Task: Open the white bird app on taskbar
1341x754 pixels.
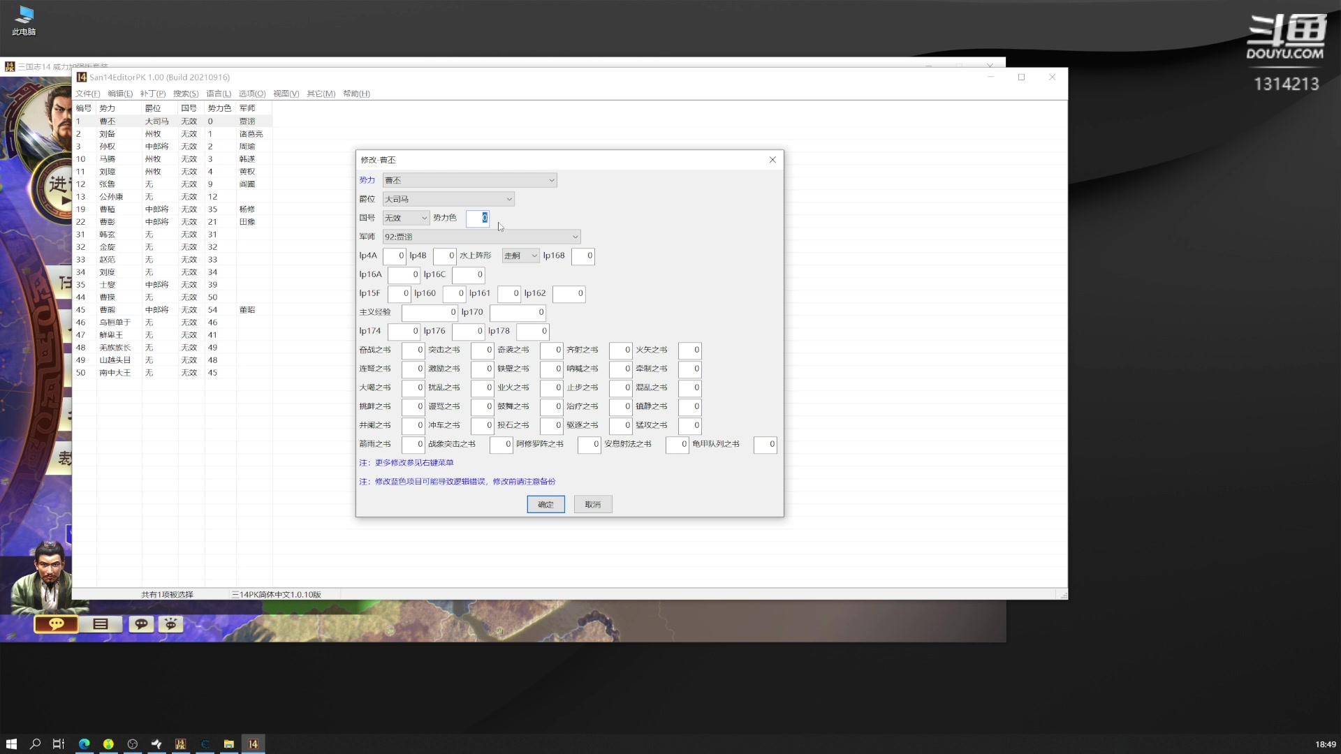Action: (x=156, y=744)
